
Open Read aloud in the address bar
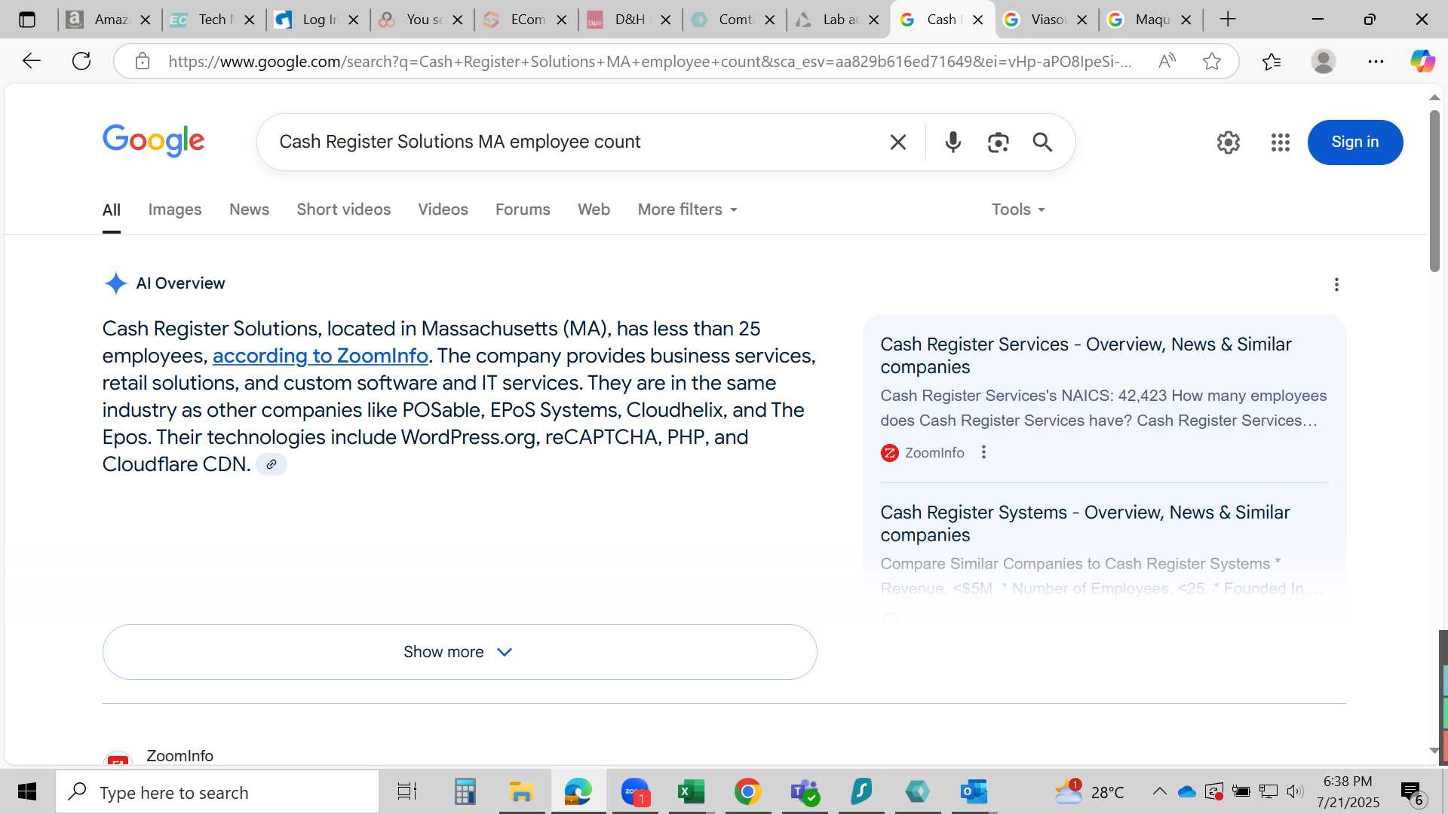(1167, 61)
